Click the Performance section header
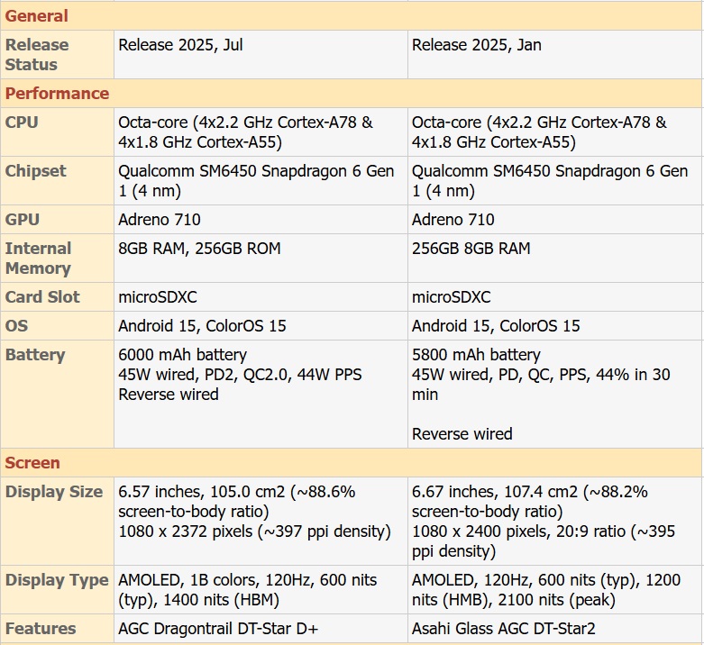704x645 pixels. click(352, 94)
